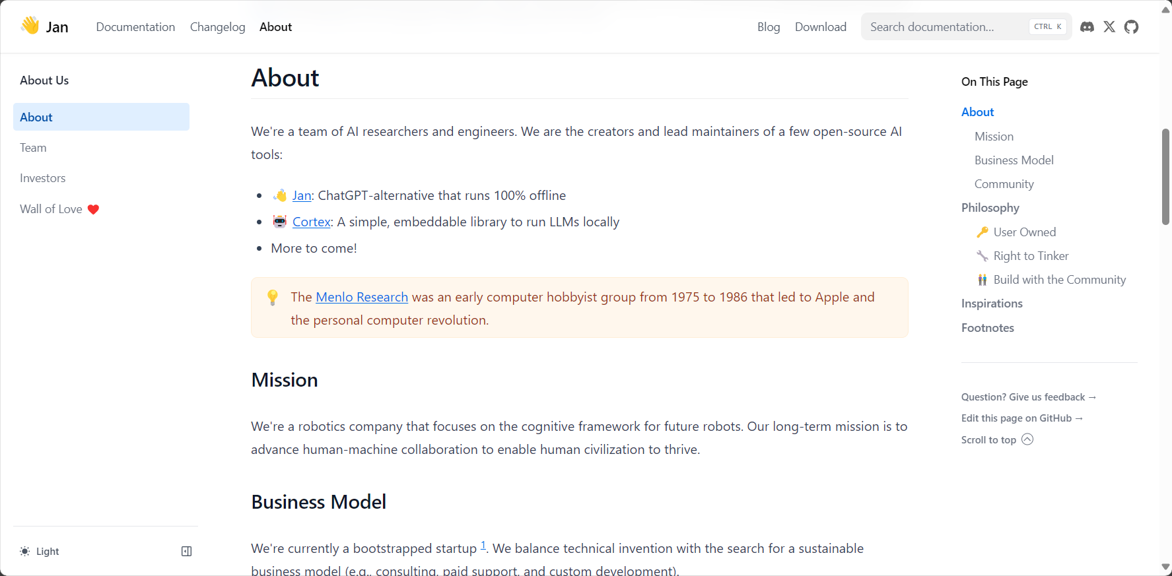The height and width of the screenshot is (576, 1172).
Task: Open the Menlo Research link
Action: tap(362, 297)
